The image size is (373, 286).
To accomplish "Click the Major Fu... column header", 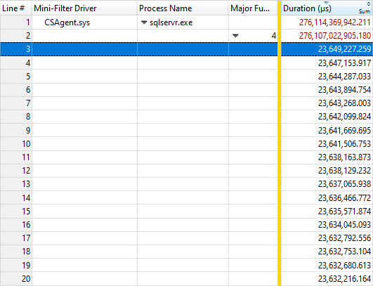I will [x=250, y=8].
